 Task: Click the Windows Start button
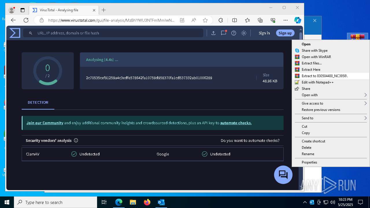pyautogui.click(x=7, y=202)
